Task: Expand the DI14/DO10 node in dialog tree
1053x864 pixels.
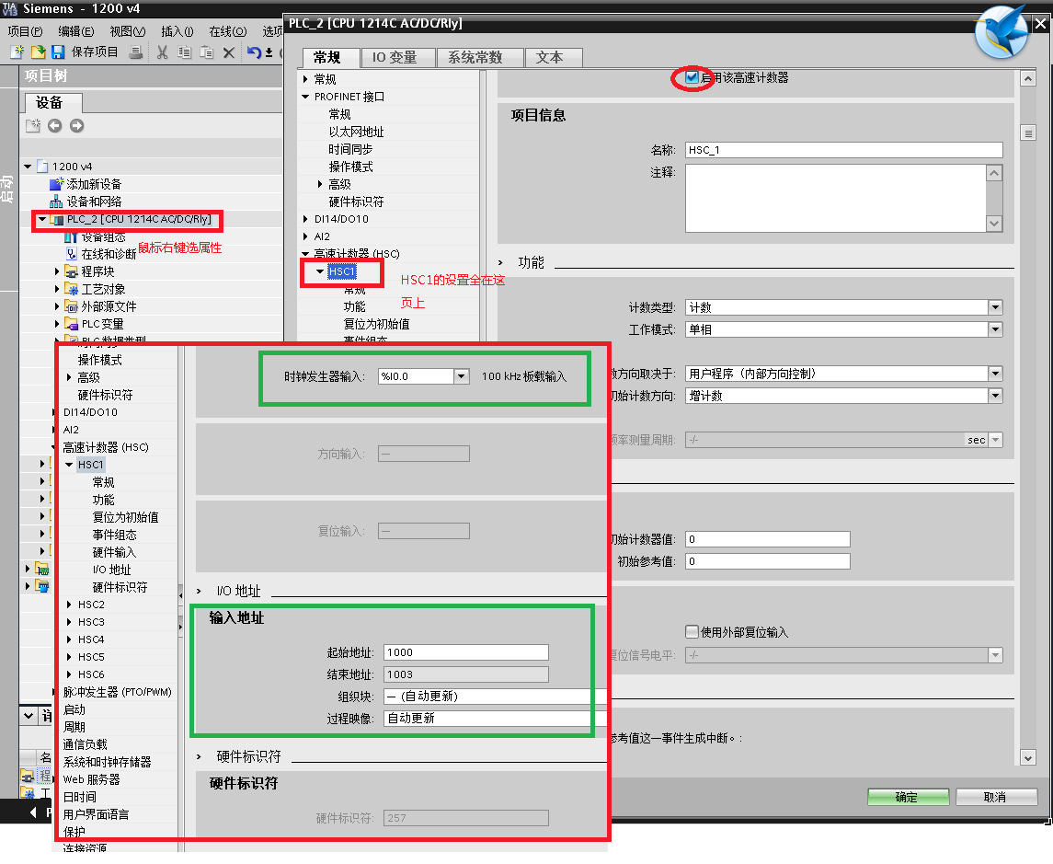Action: click(305, 219)
